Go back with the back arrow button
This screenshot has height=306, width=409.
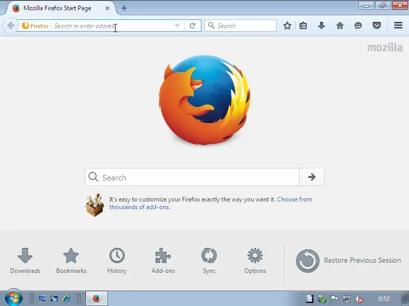click(x=11, y=26)
